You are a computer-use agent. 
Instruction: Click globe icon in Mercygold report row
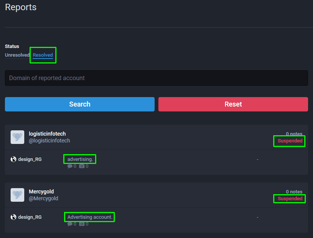pyautogui.click(x=13, y=217)
